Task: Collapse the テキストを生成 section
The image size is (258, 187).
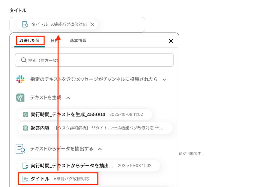Action: pos(68,98)
